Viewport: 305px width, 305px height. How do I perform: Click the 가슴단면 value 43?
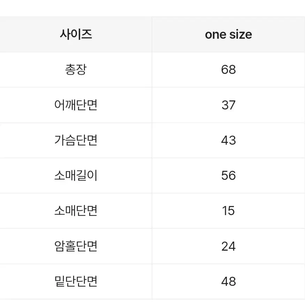pyautogui.click(x=228, y=140)
